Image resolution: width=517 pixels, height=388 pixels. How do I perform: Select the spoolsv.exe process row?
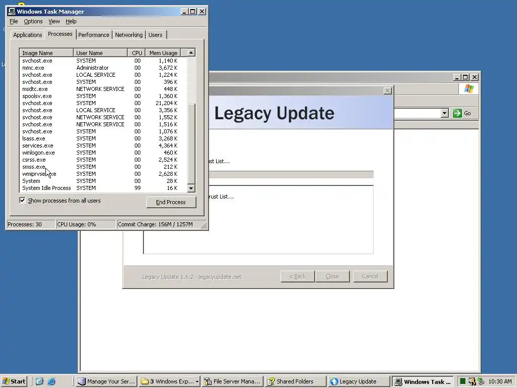[103, 96]
